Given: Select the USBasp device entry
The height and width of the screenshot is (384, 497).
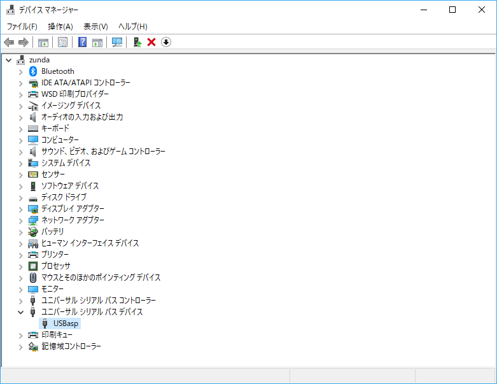Looking at the screenshot, I should click(x=66, y=324).
